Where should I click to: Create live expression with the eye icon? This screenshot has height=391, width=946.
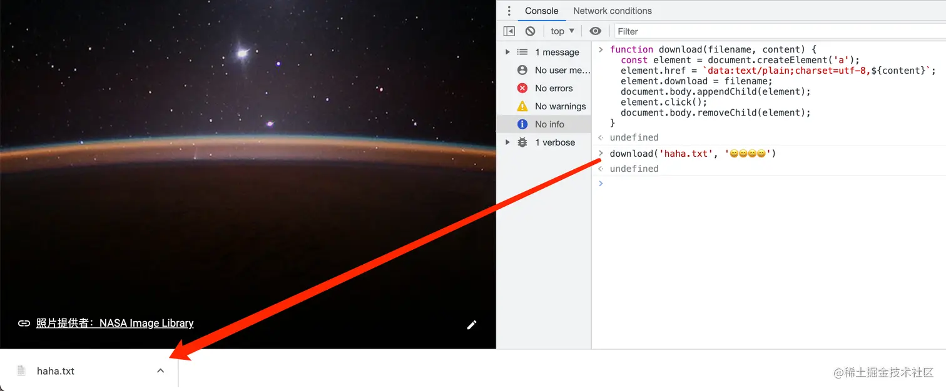tap(596, 31)
